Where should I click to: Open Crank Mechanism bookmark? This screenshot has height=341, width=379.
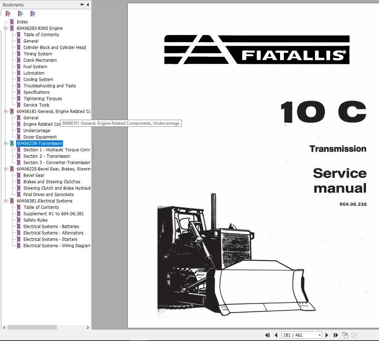[x=40, y=60]
